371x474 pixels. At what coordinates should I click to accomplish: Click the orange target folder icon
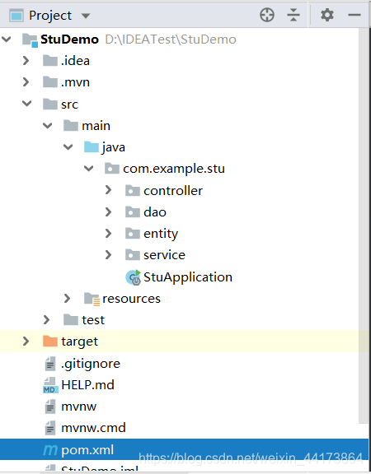[x=50, y=341]
